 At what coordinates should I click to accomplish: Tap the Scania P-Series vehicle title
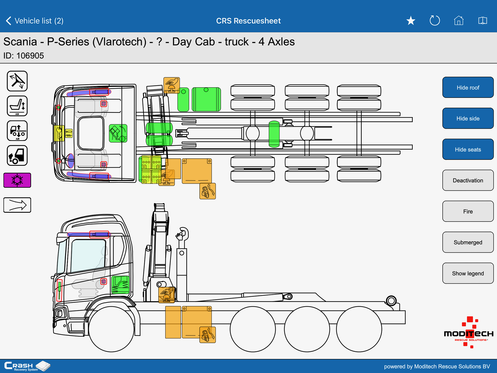click(149, 42)
